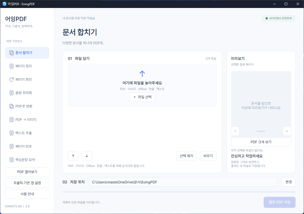Open 우클릭·기본 앱 설정

27,183
